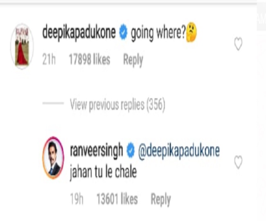Screen dimensions: 266x221
Task: Open ranveersingh's profile picture with story ring
Action: click(x=53, y=158)
